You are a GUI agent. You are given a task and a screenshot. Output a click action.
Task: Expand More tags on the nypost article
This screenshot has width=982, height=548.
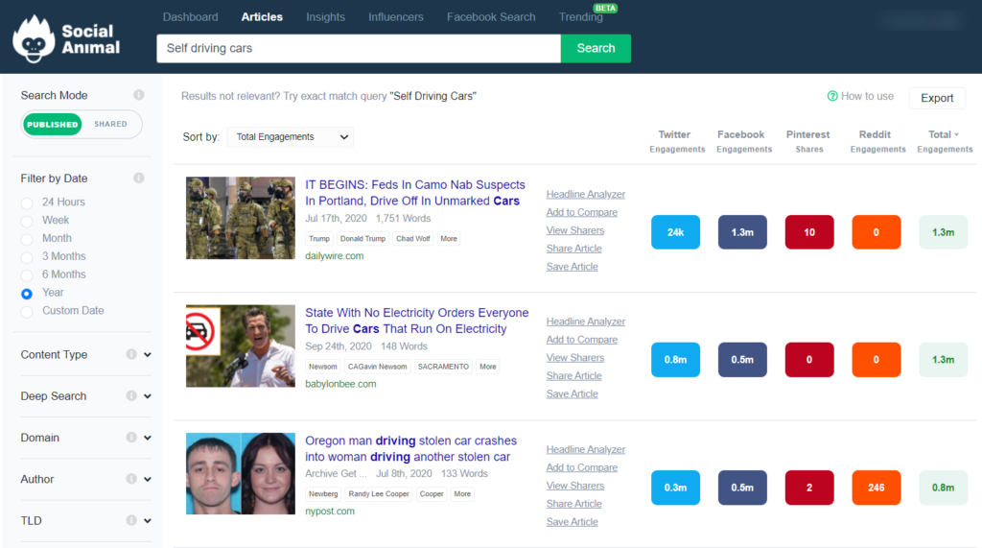click(462, 493)
